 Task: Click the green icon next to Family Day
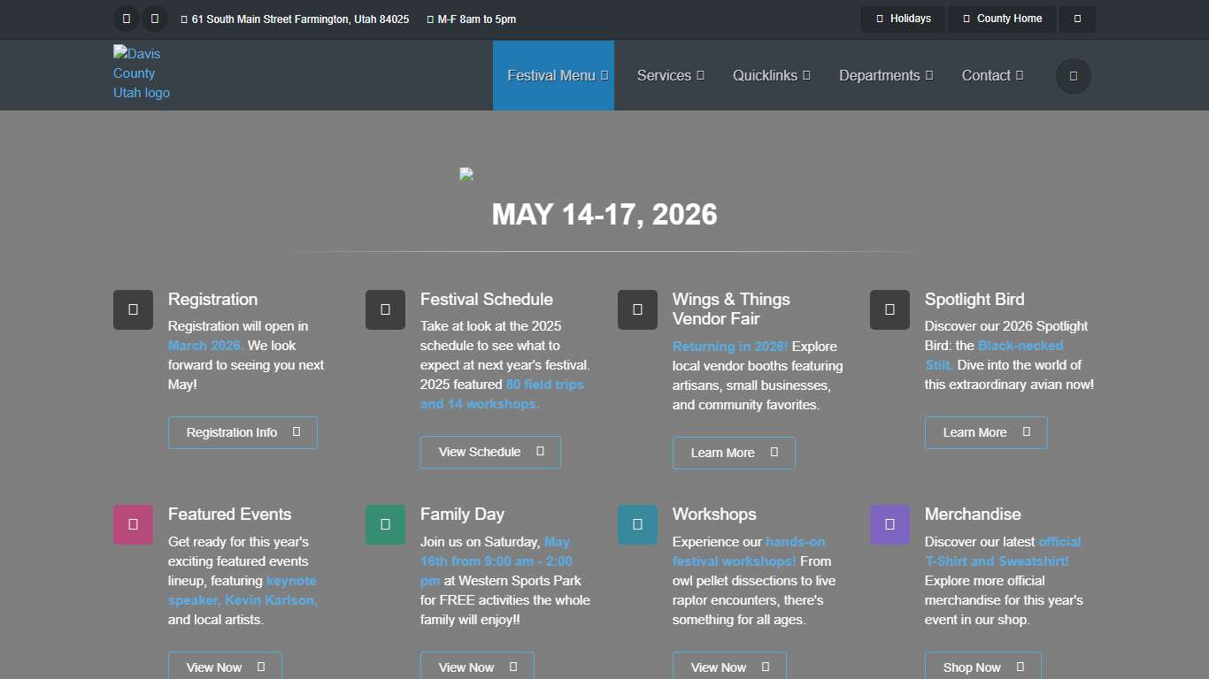(385, 524)
